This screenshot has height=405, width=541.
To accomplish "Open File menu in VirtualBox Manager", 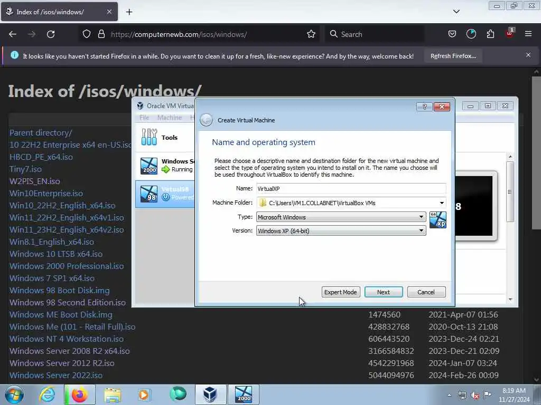I will [144, 118].
